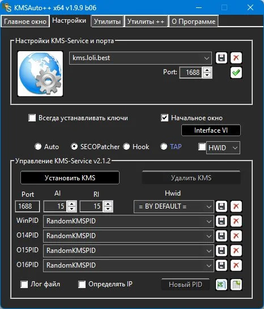
Task: Open the = BY DEFAULT = Hwid dropdown
Action: click(x=209, y=207)
